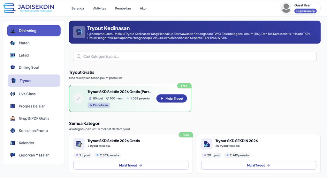Open the Beranda menu
327x178 pixels.
click(x=78, y=8)
